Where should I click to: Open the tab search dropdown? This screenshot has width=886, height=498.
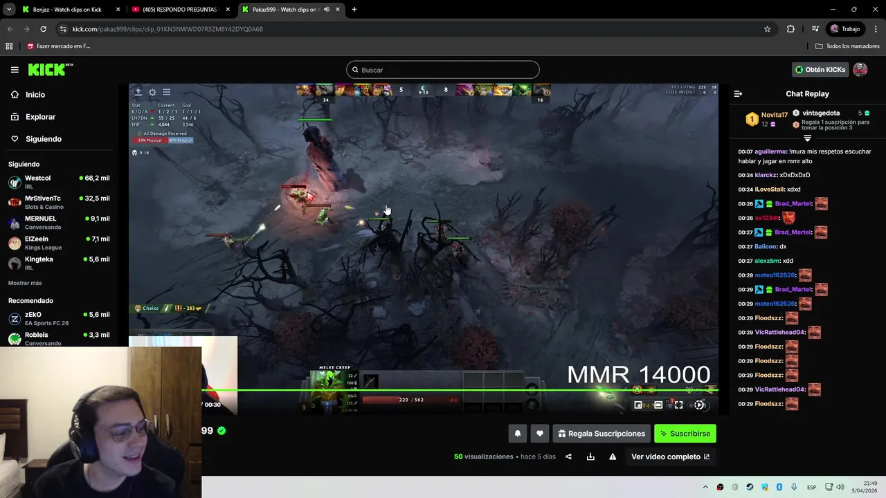9,10
